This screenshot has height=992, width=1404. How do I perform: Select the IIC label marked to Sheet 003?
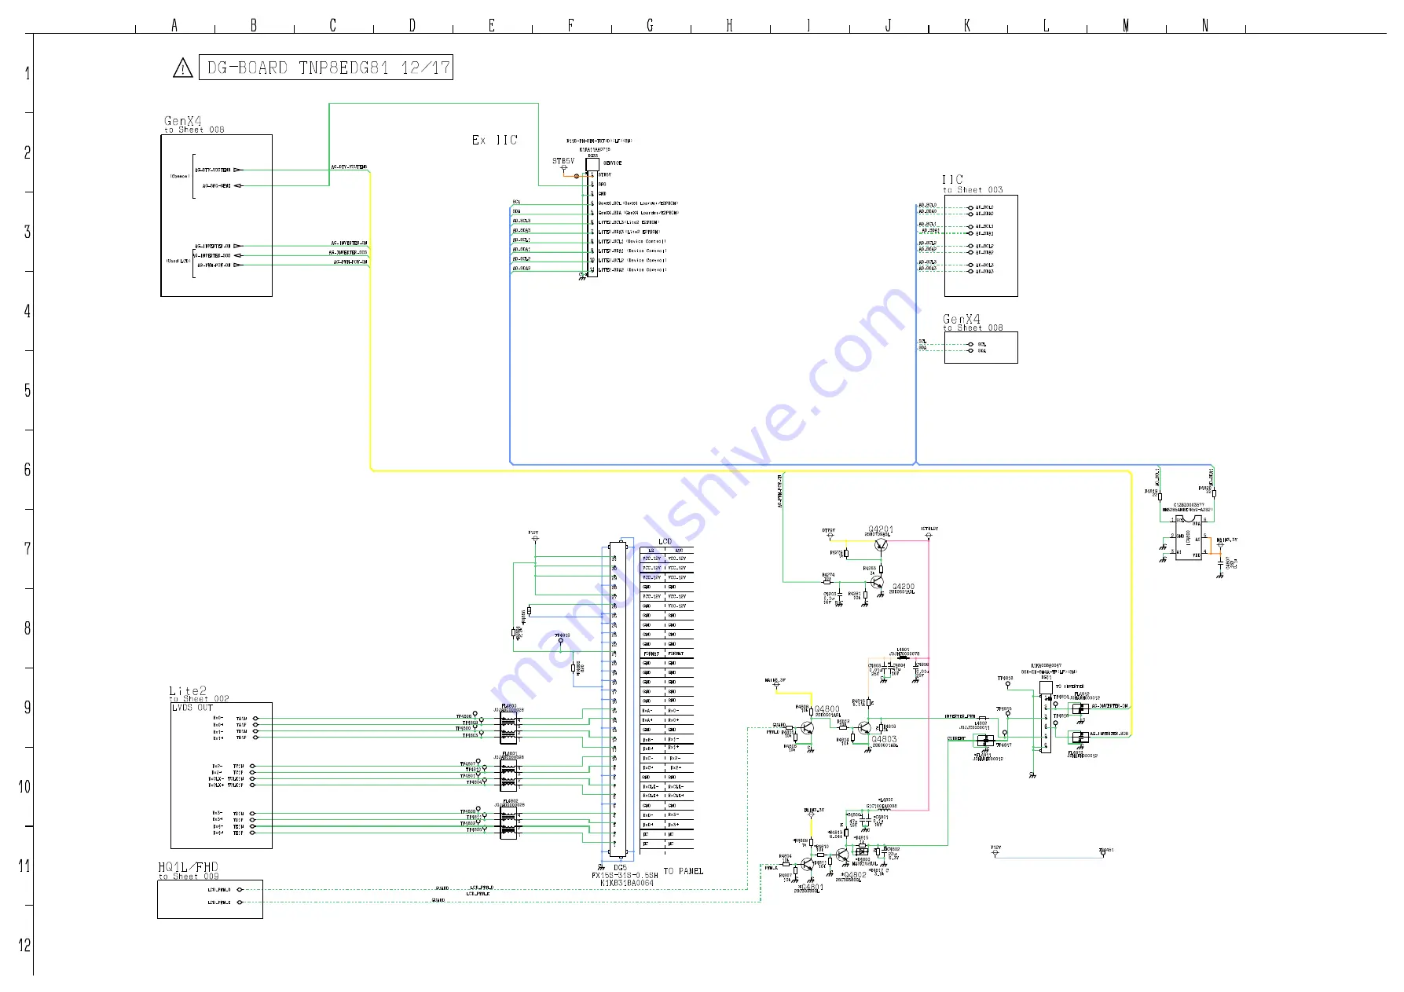[953, 180]
